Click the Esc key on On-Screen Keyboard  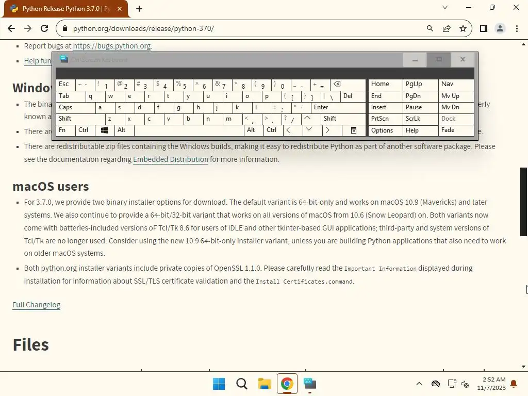[x=65, y=85]
